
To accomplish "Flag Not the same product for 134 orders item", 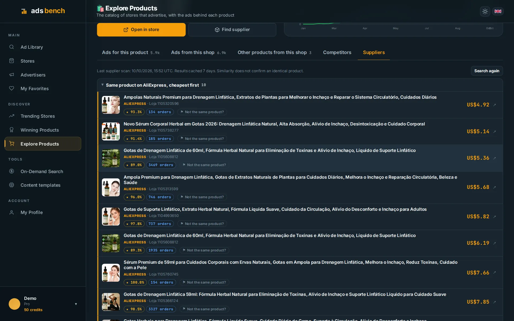I will coord(202,112).
